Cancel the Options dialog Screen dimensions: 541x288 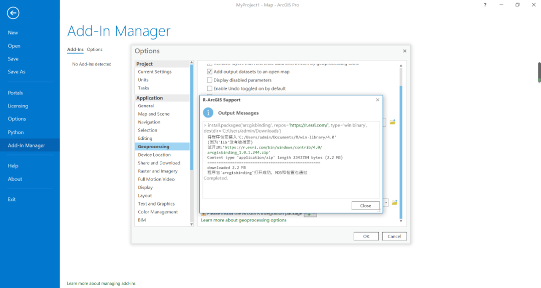pos(394,236)
